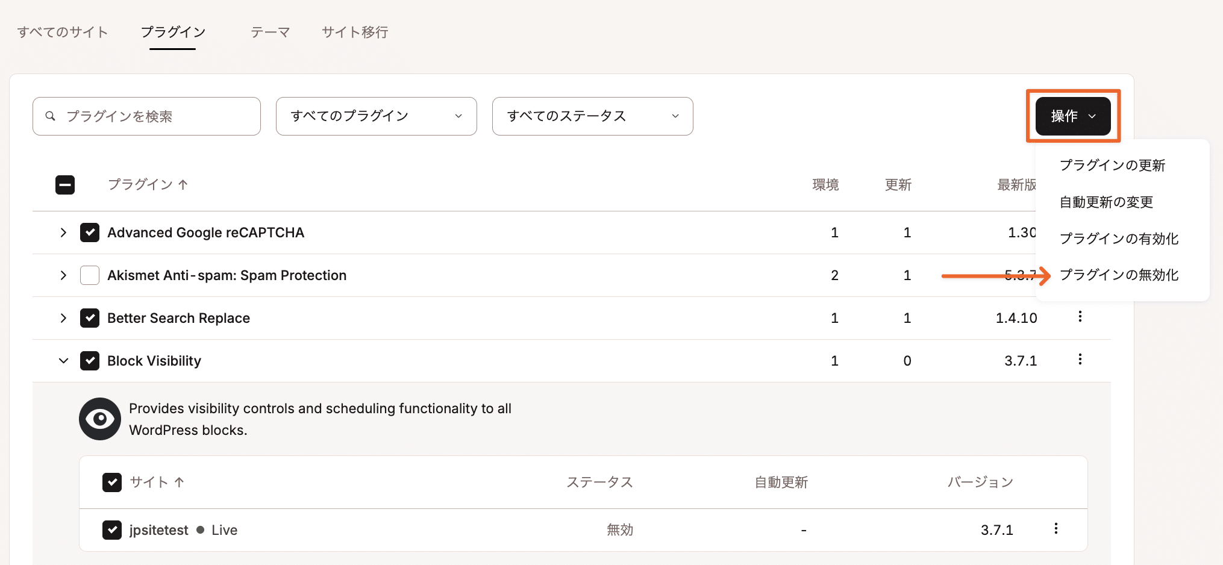The width and height of the screenshot is (1223, 565).
Task: Open the kebab menu for Block Visibility
Action: (1079, 360)
